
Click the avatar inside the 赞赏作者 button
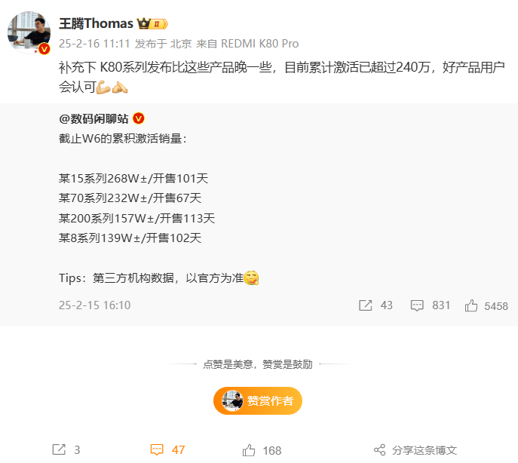pos(232,400)
